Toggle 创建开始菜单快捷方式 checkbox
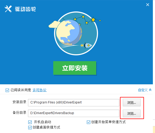The height and width of the screenshot is (133, 155). tap(88, 122)
